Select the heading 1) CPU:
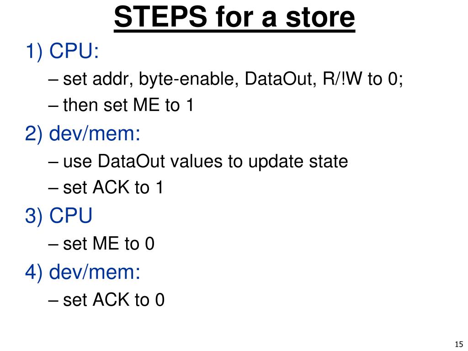468x351 pixels. [62, 51]
